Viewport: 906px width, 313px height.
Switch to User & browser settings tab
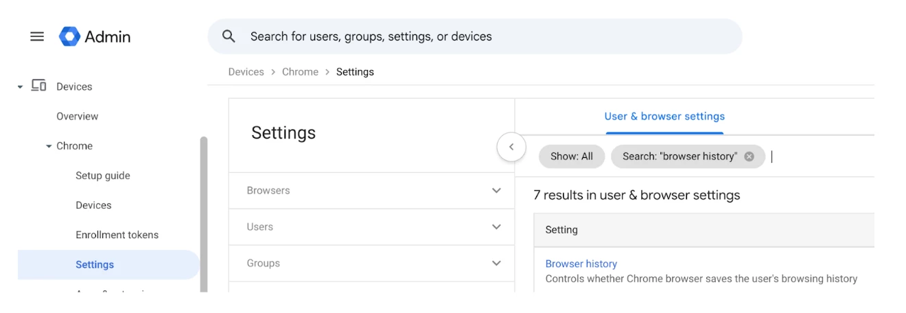pos(664,117)
